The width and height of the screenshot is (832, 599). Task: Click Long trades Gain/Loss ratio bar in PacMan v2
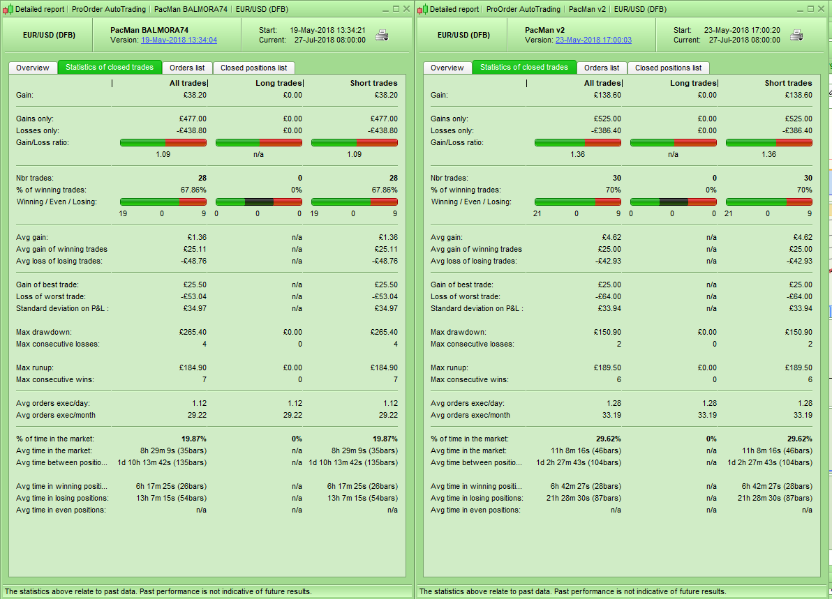[x=674, y=142]
